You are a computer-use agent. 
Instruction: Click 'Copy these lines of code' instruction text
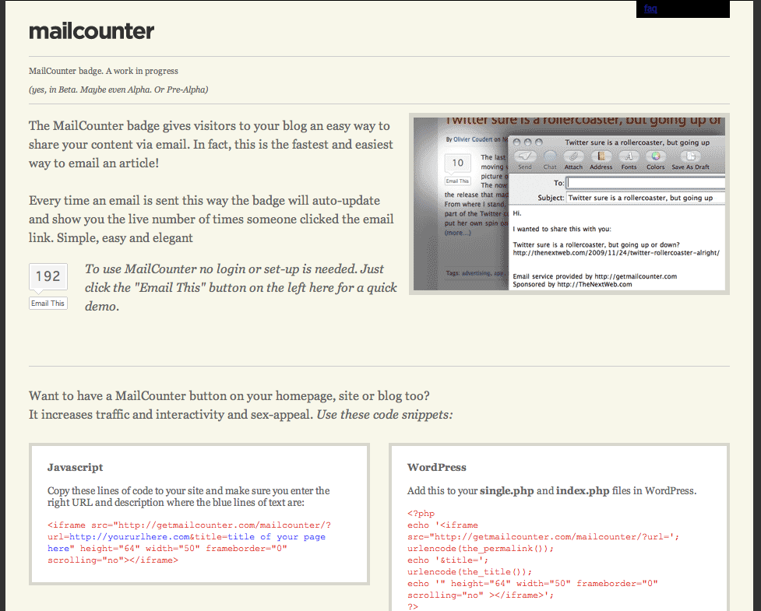click(x=188, y=497)
